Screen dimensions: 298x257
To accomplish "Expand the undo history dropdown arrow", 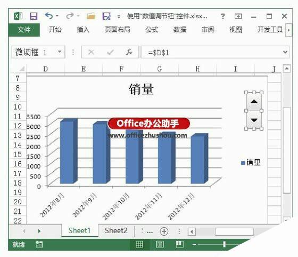I will point(57,16).
